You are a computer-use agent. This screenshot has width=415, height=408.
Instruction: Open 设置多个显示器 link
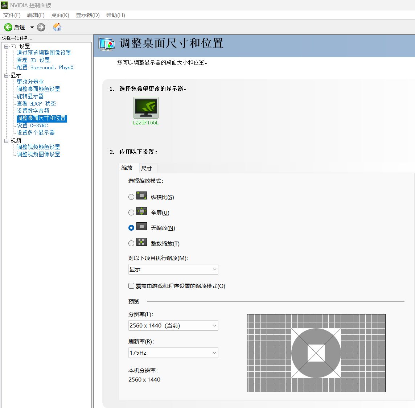click(36, 133)
